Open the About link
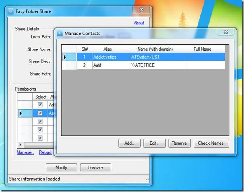 tap(139, 23)
